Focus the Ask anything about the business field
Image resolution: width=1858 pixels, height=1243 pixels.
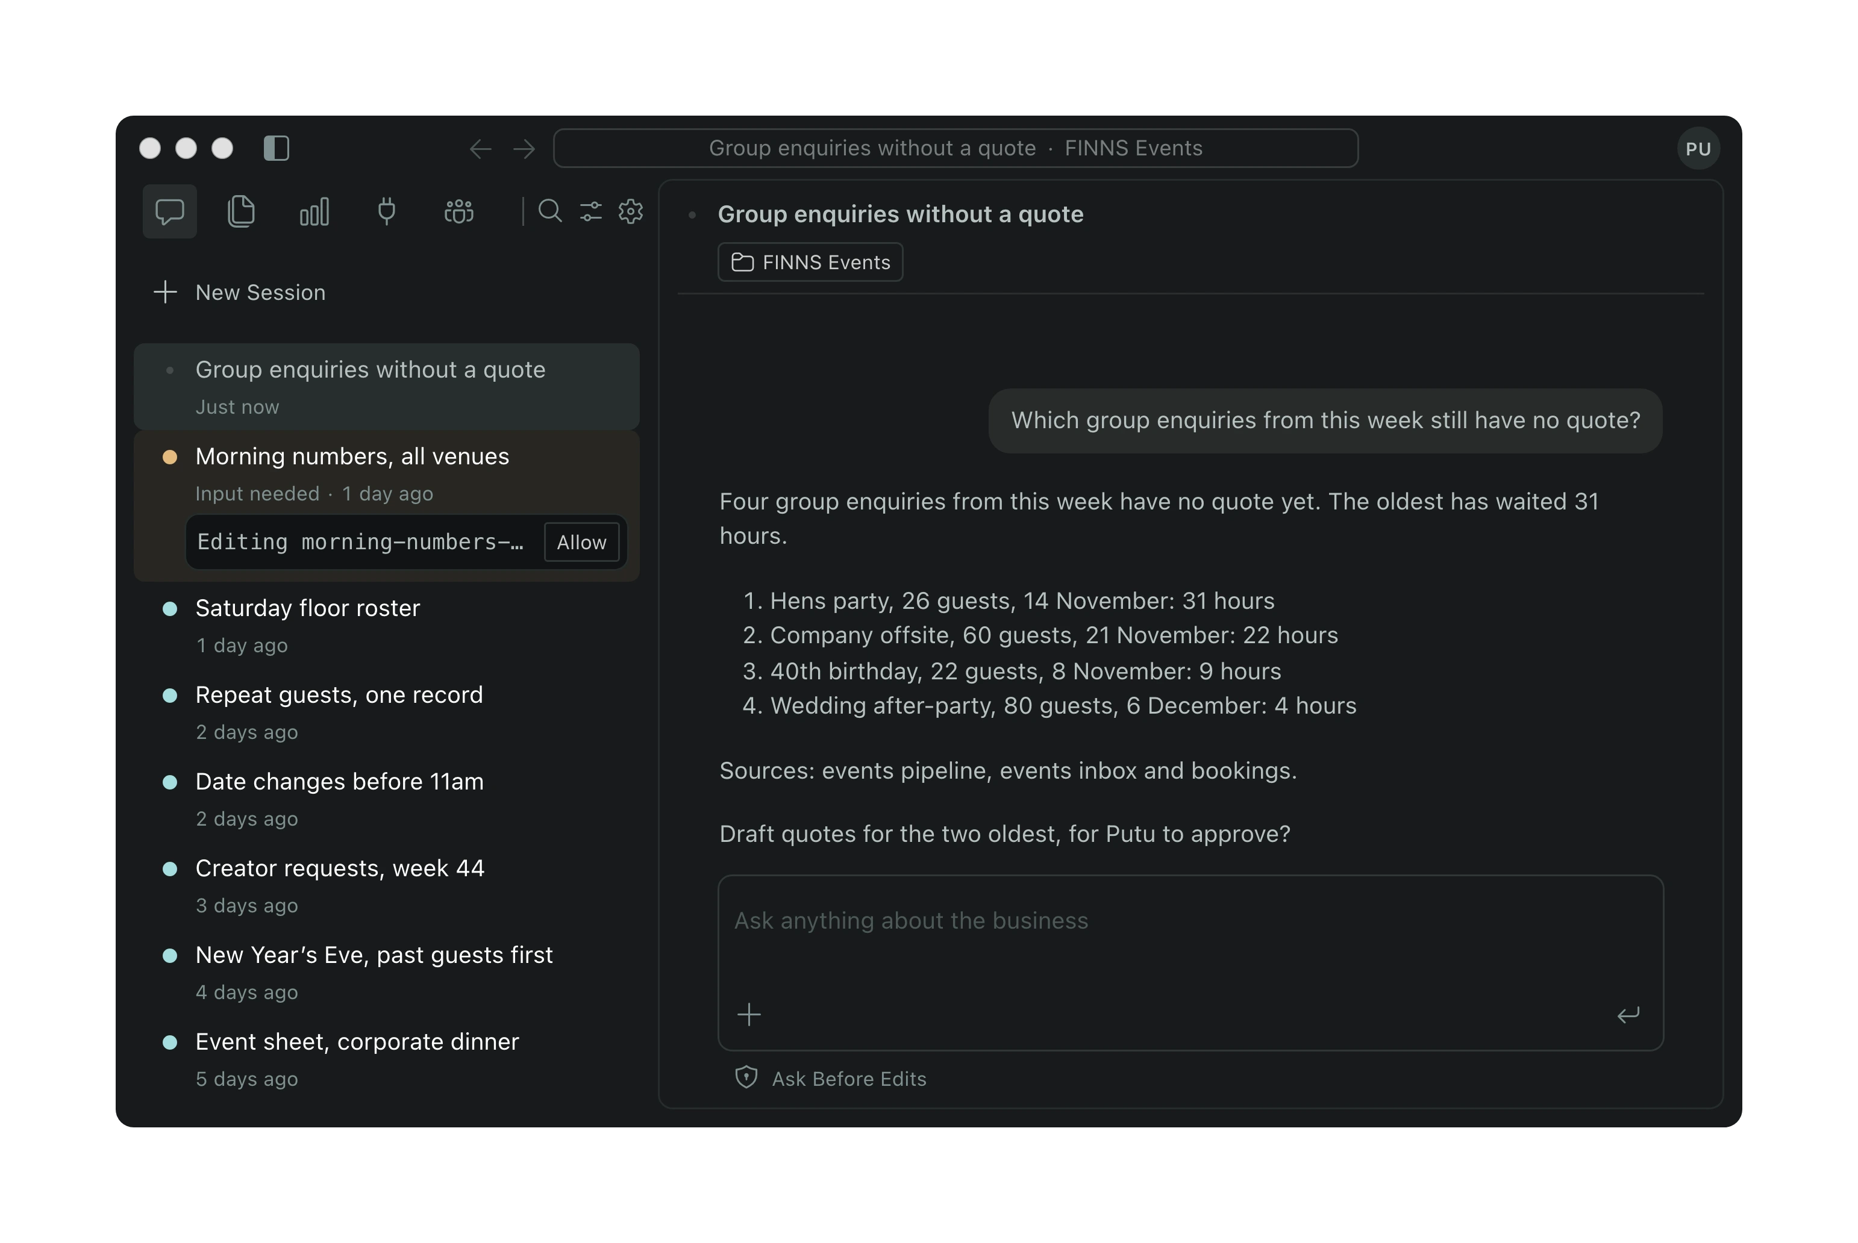[1190, 963]
